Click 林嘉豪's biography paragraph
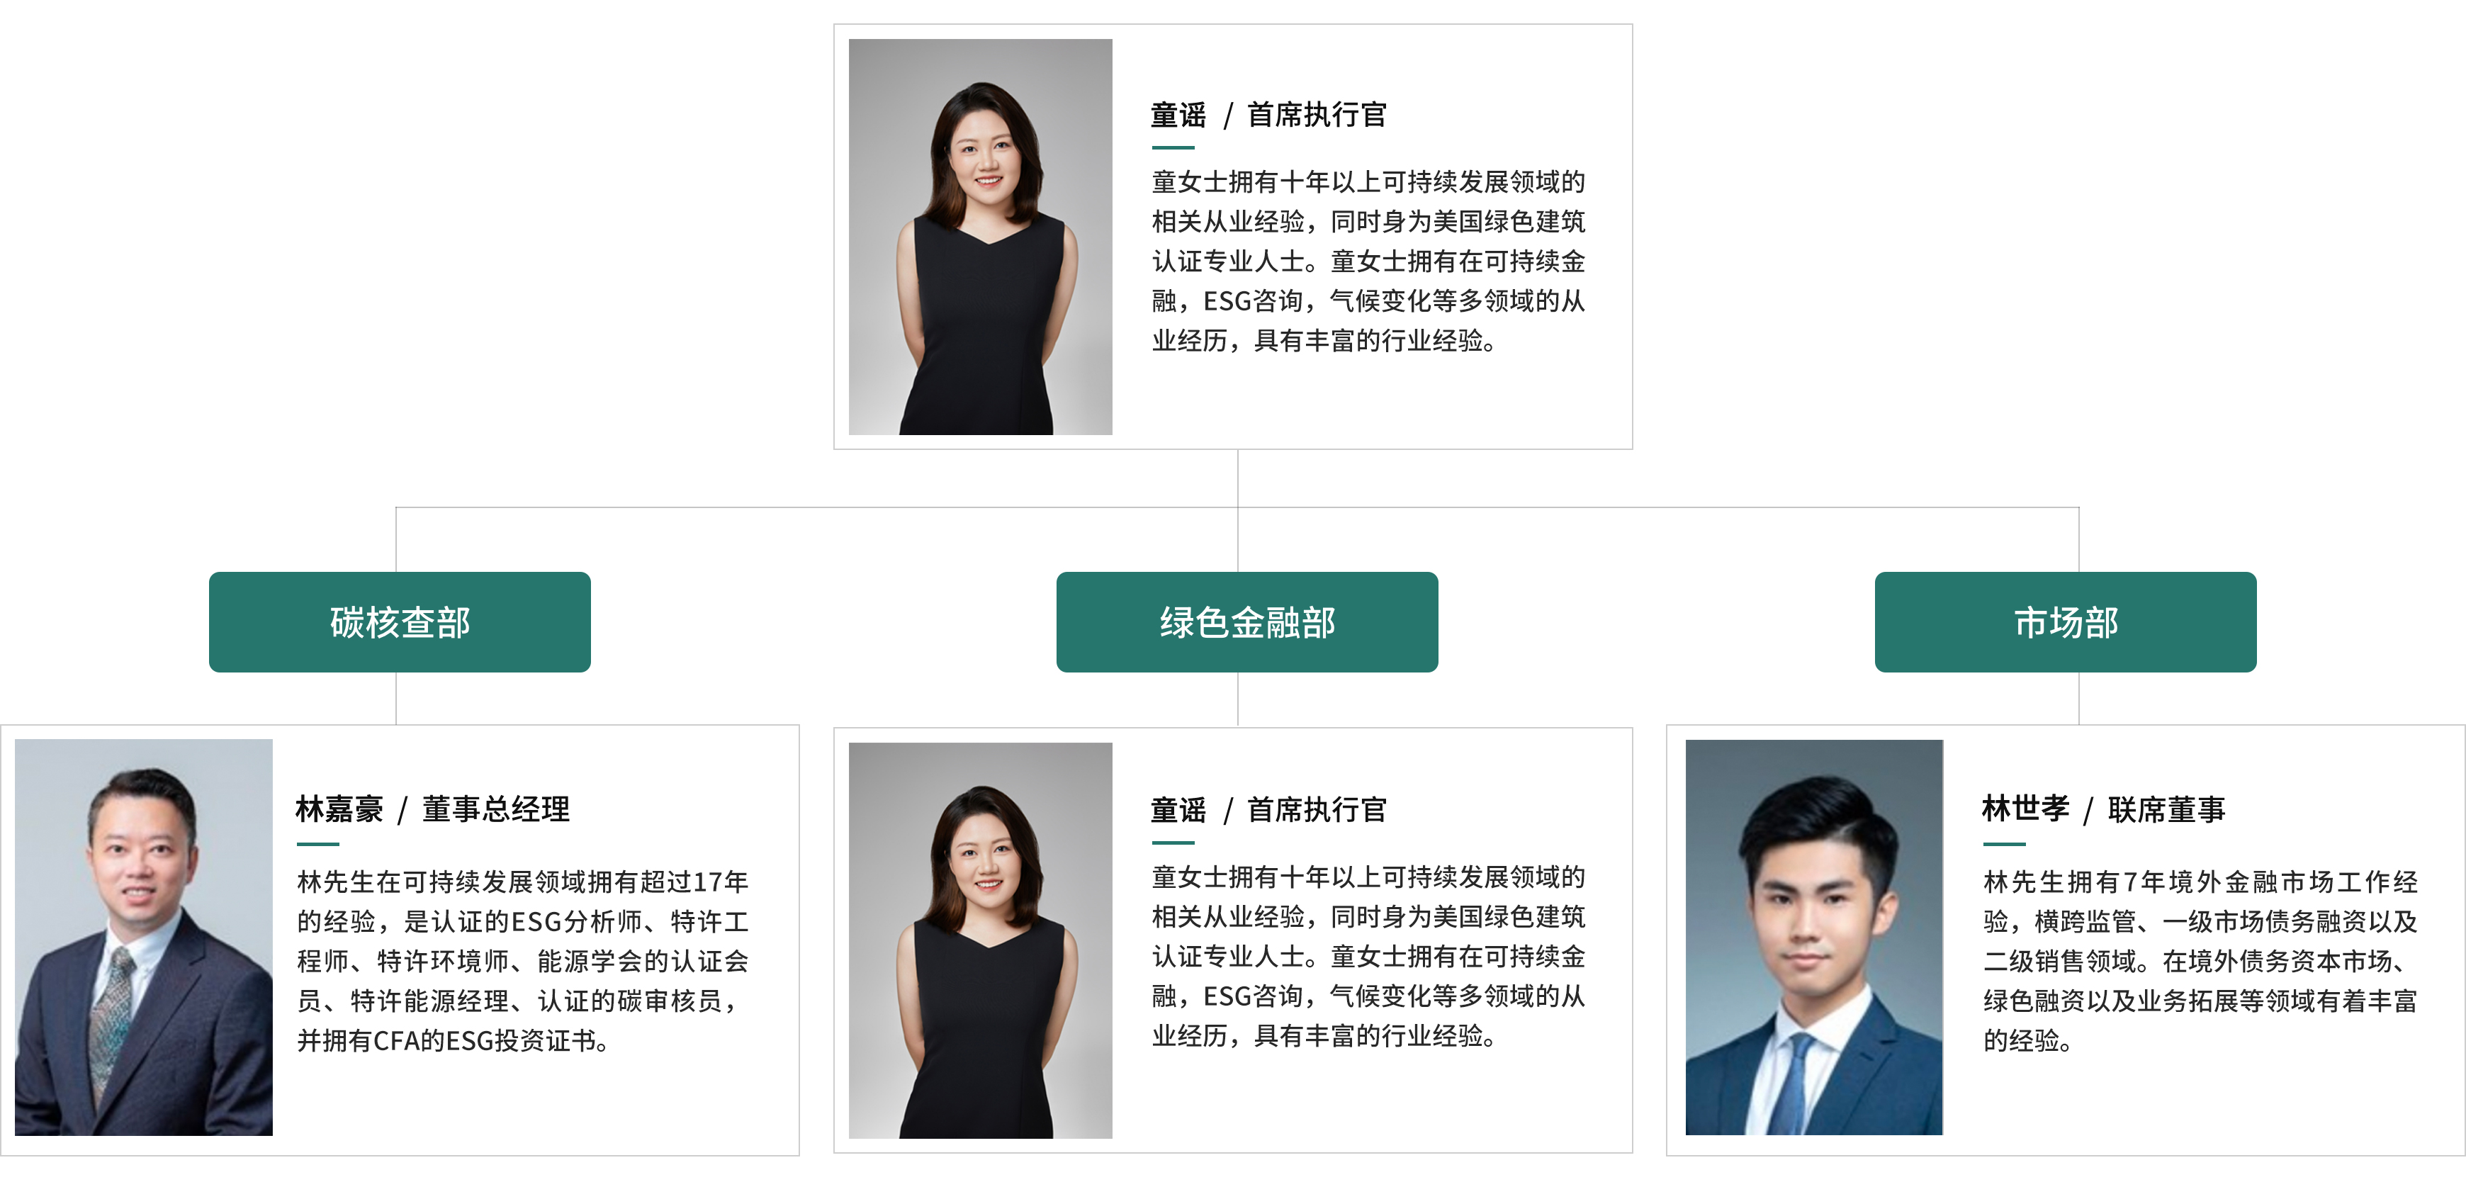Image resolution: width=2466 pixels, height=1182 pixels. [523, 961]
